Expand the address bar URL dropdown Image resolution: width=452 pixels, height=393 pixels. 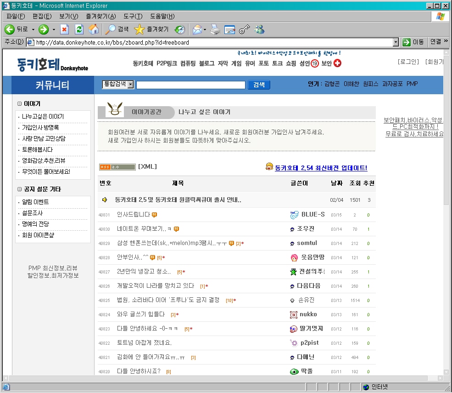click(396, 42)
